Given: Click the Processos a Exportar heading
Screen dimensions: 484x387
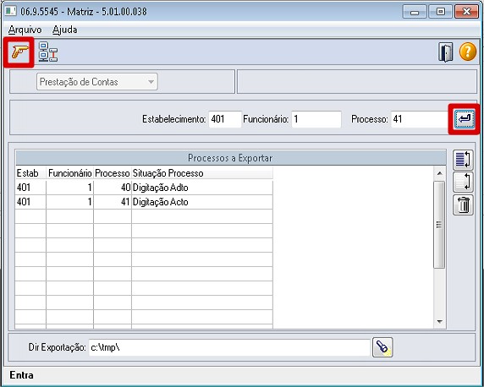Looking at the screenshot, I should click(x=230, y=158).
